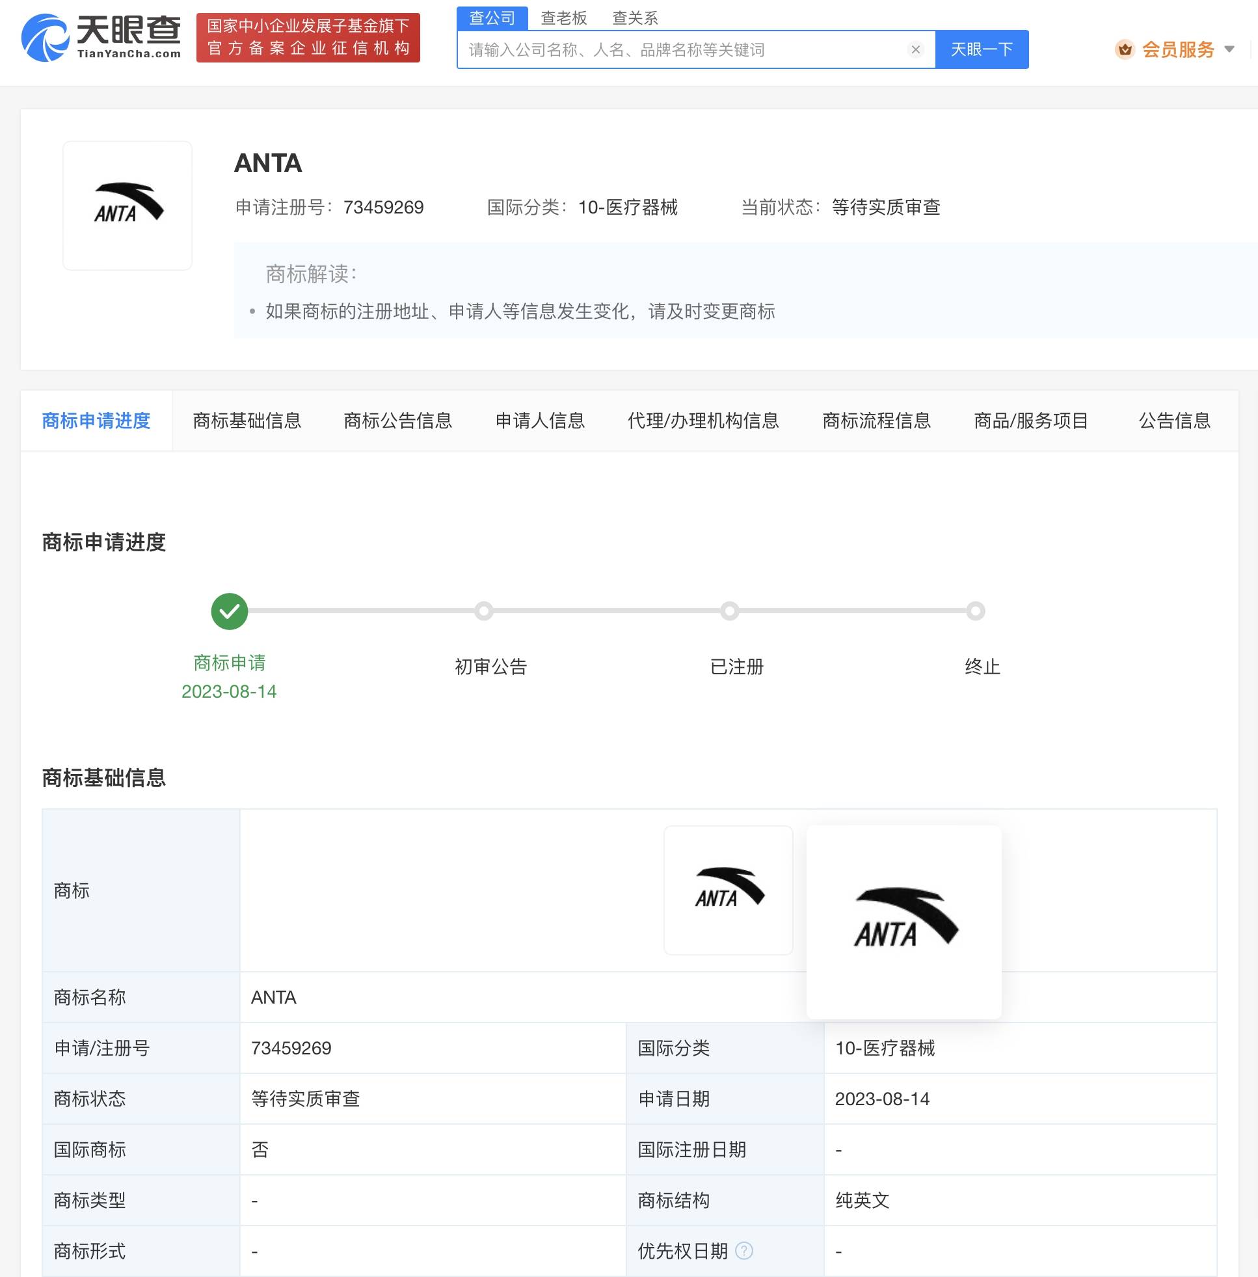The image size is (1258, 1277).
Task: Go to 商品/服务项目 tab
Action: coord(1031,420)
